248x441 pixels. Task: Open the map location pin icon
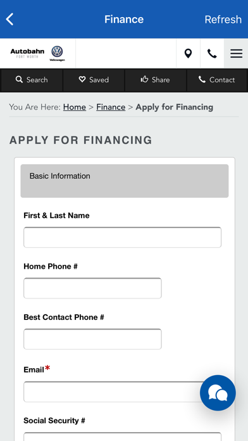[x=188, y=53]
